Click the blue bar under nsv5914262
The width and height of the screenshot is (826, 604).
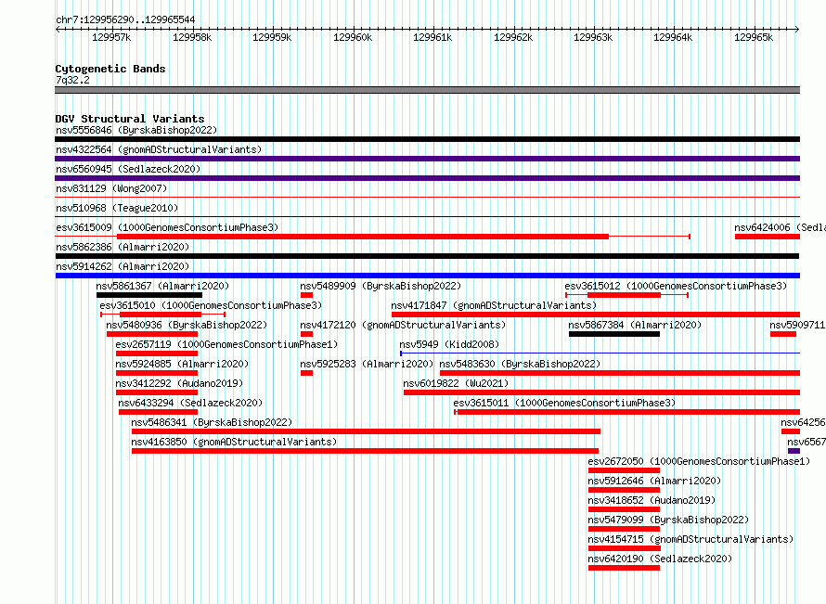pyautogui.click(x=427, y=276)
